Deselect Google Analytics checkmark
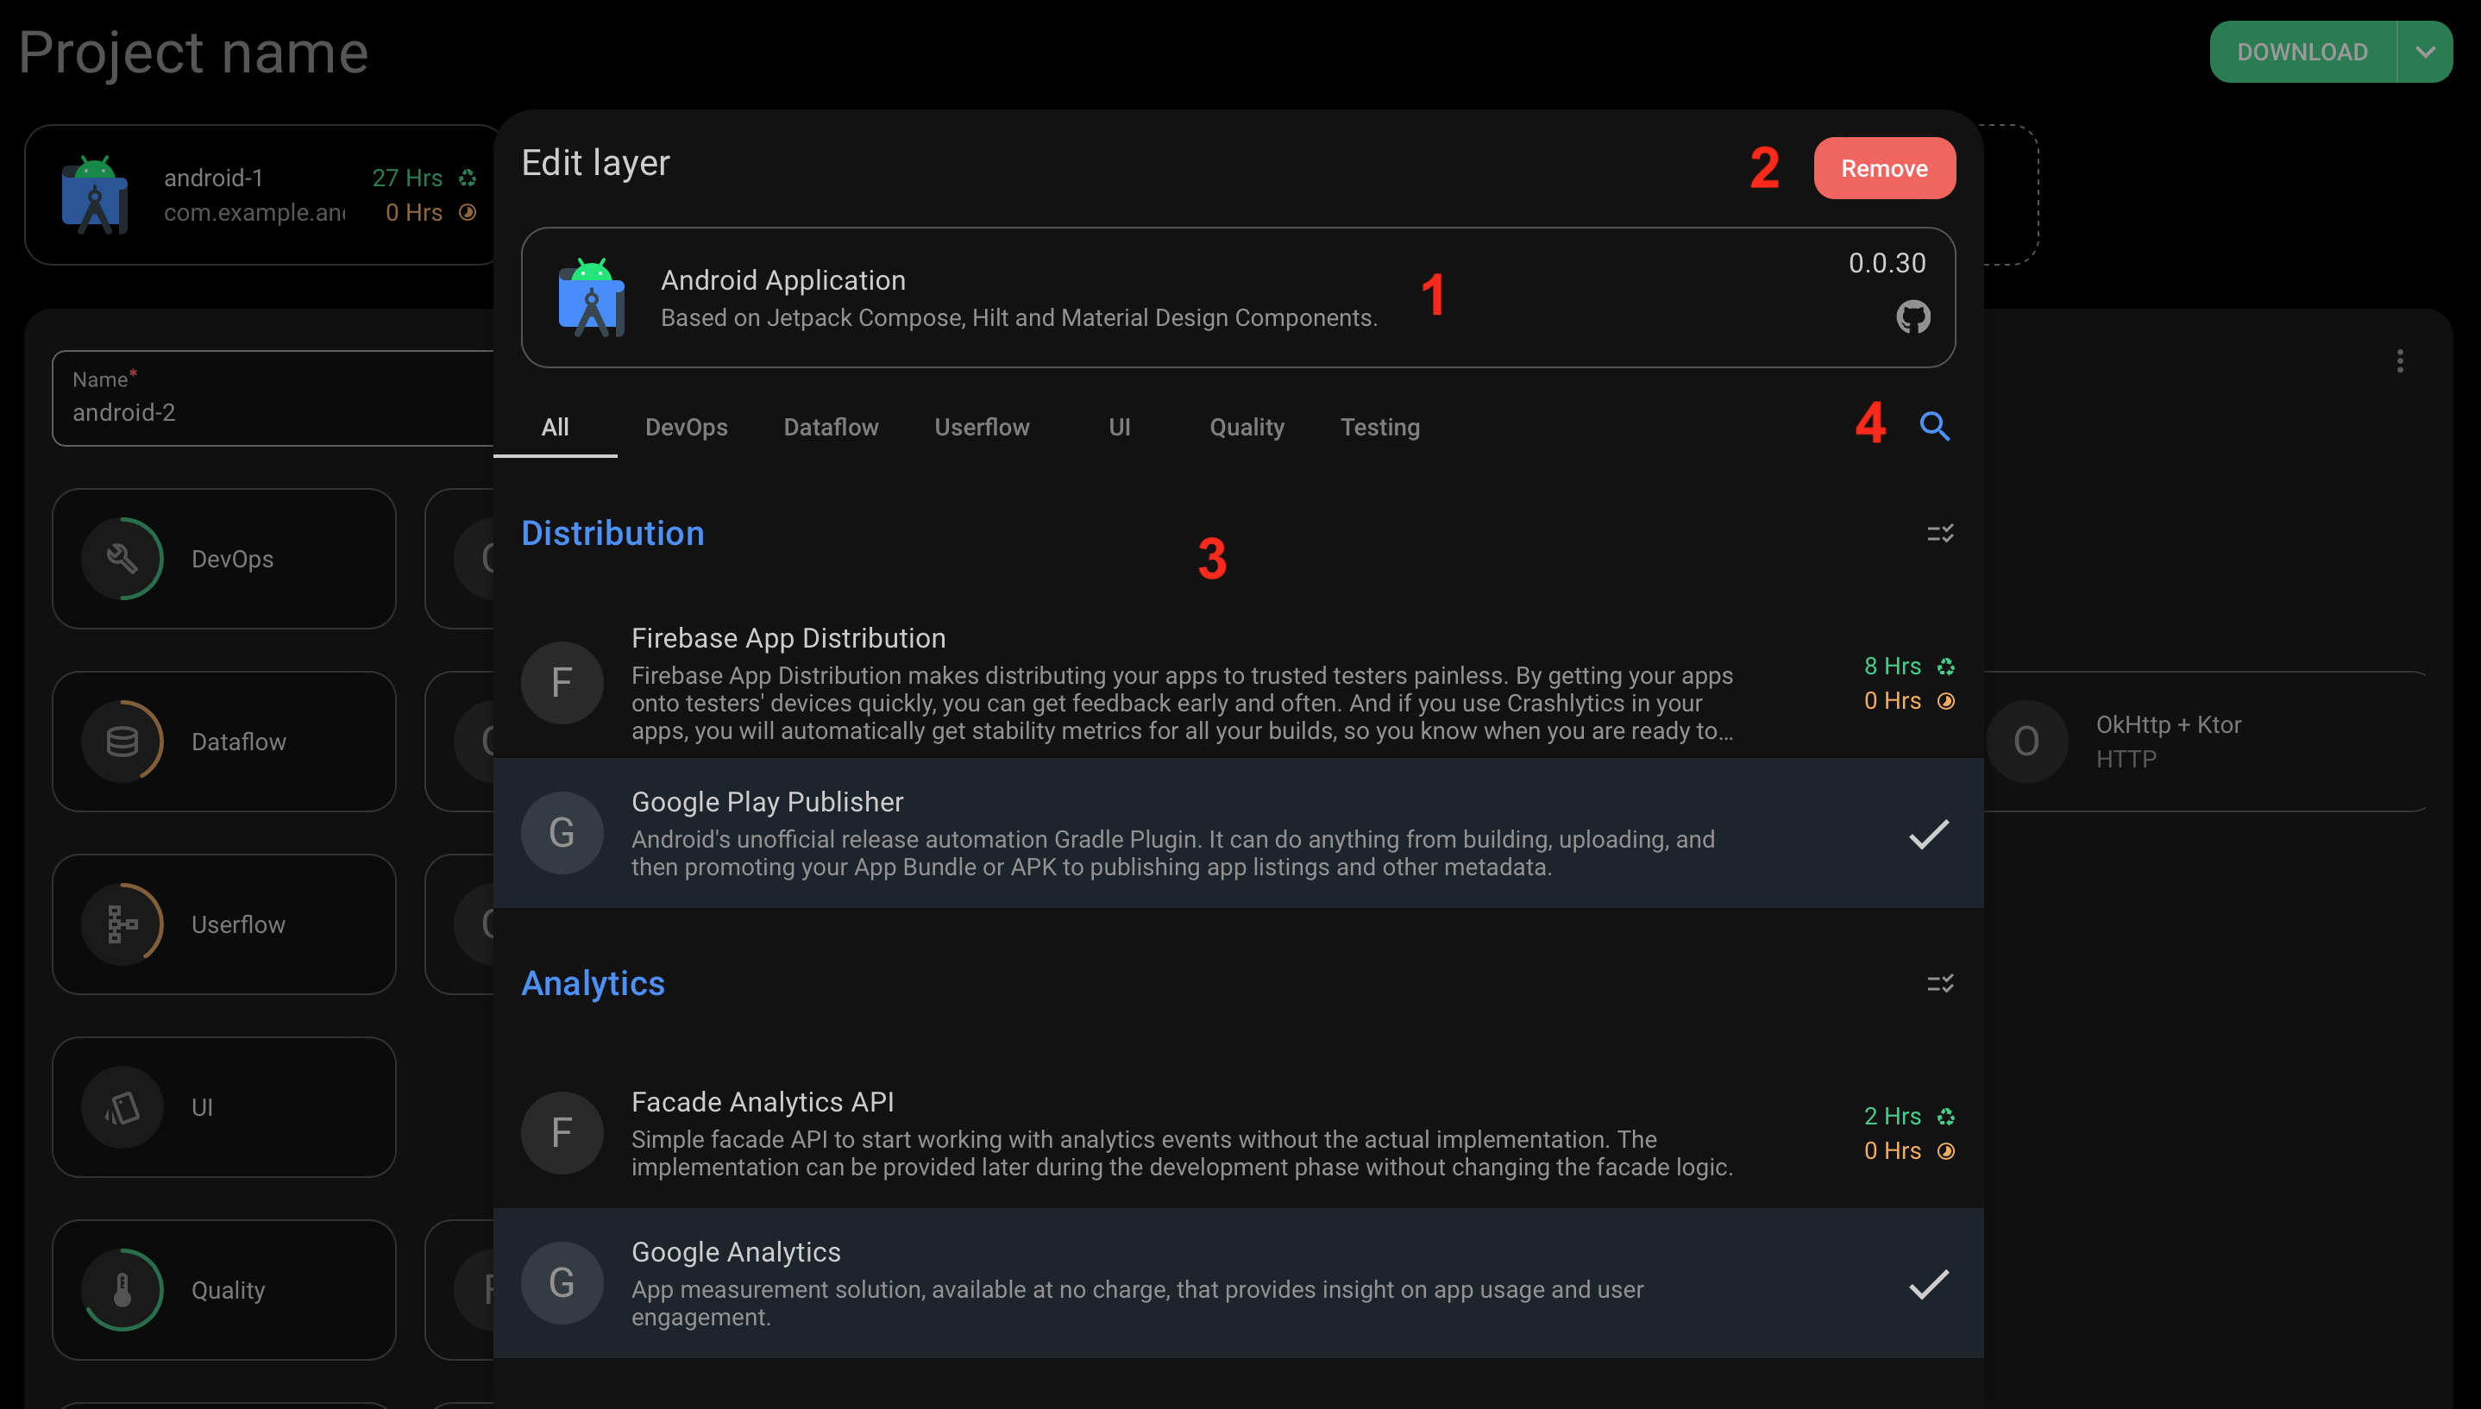 pos(1928,1283)
